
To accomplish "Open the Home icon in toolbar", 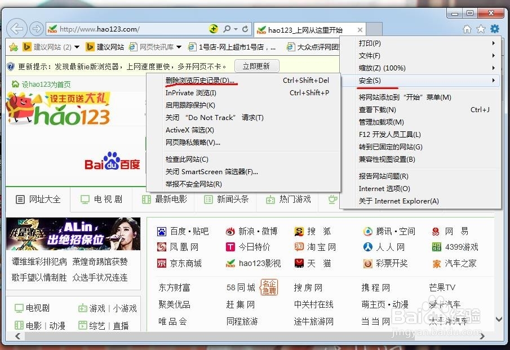I will (x=467, y=29).
